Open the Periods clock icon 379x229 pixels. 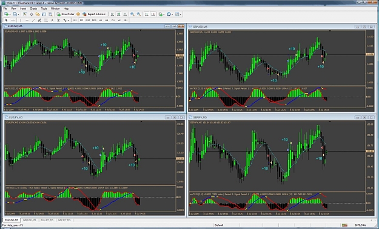169,15
